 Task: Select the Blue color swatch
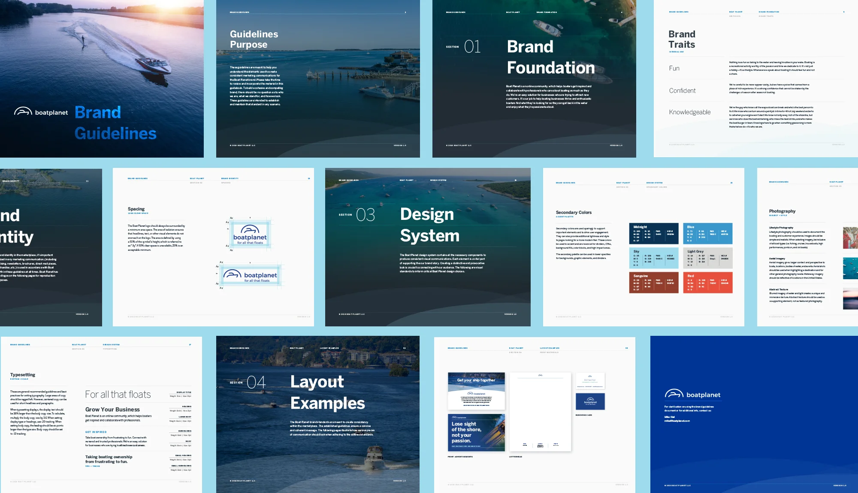(x=708, y=233)
